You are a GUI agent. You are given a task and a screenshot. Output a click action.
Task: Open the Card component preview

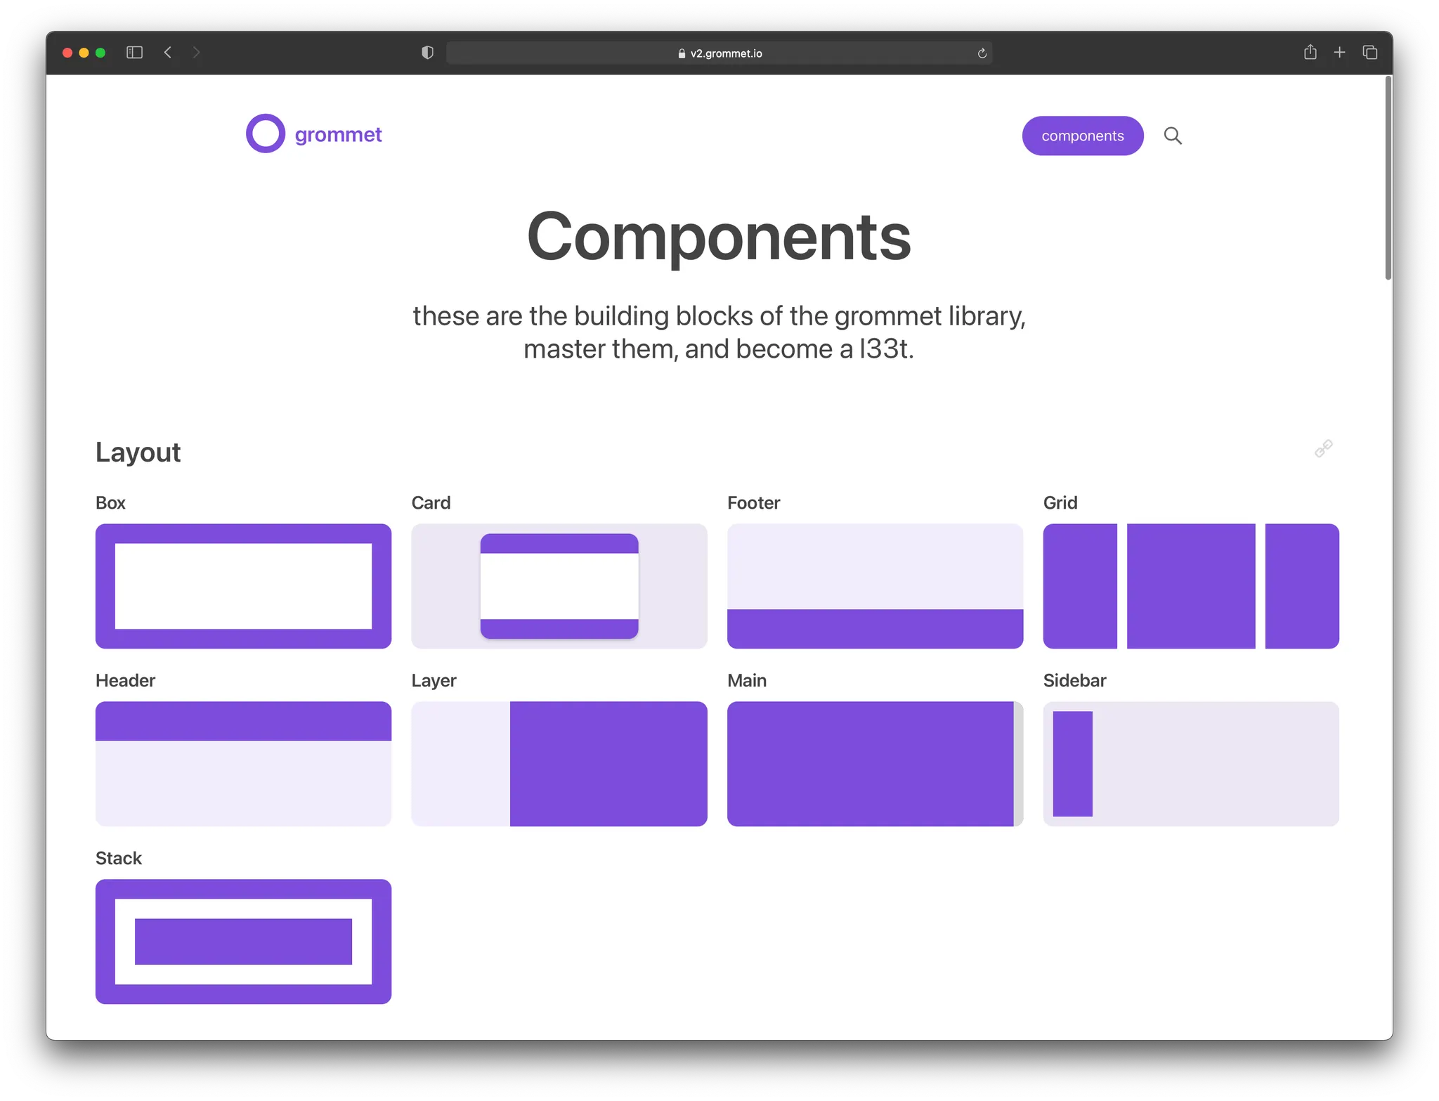click(559, 585)
